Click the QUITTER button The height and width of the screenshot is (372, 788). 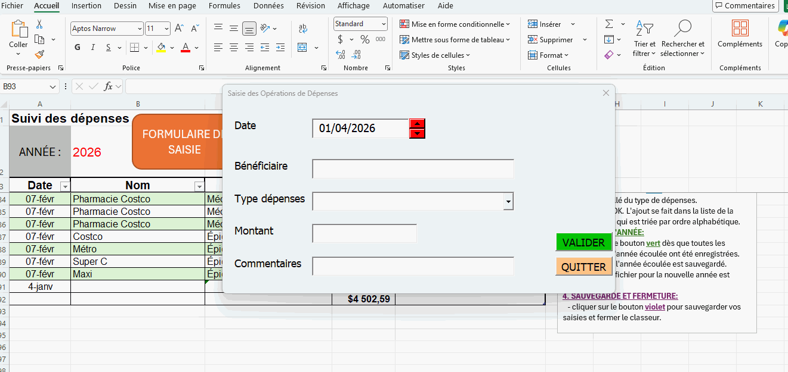(x=583, y=267)
